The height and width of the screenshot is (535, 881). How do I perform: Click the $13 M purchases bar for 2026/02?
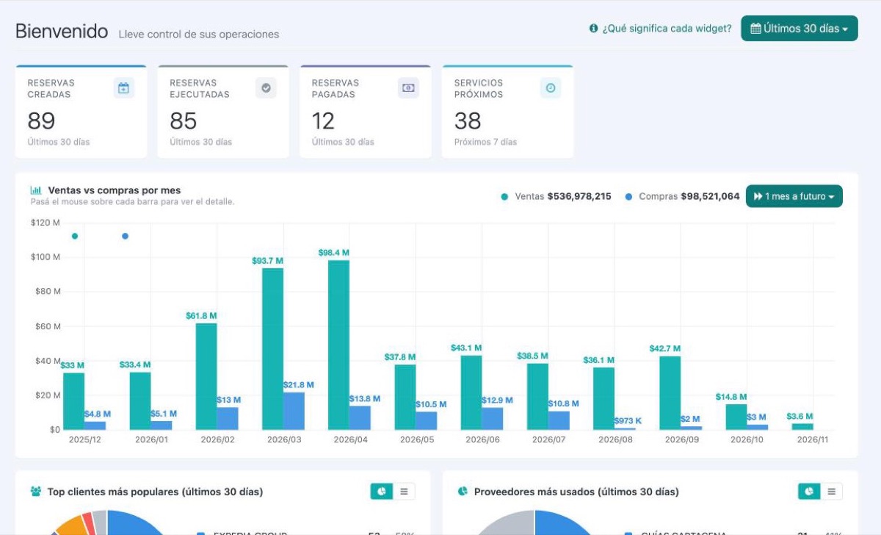[x=228, y=418]
